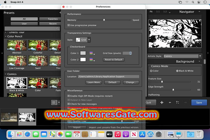
Task: Open Calendar in the Dock
Action: 77,134
